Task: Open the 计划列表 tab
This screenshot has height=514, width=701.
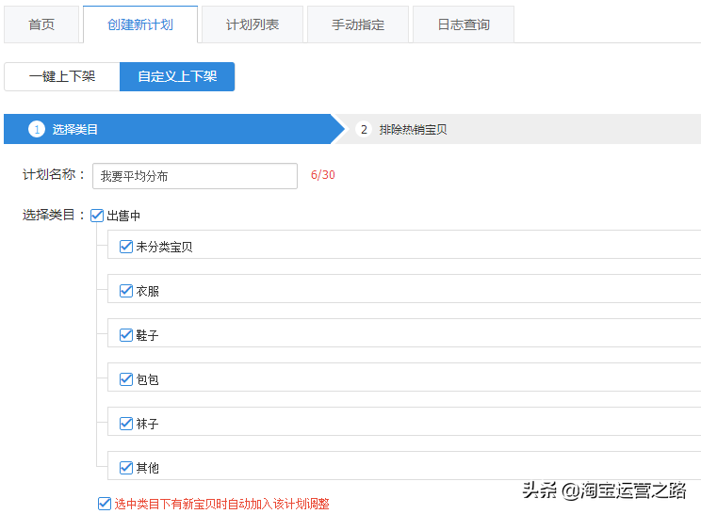Action: [x=253, y=24]
